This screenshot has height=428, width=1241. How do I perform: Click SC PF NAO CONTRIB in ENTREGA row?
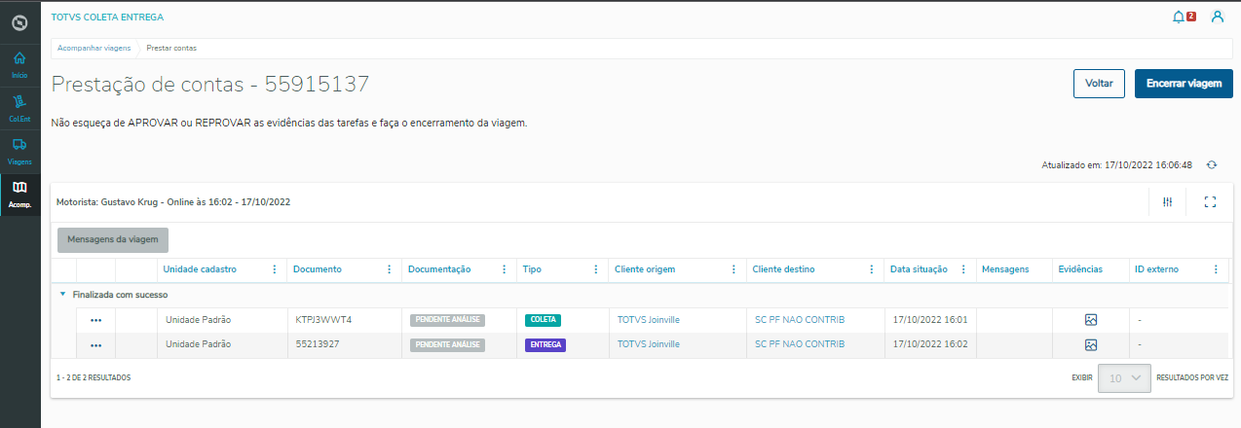tap(800, 344)
